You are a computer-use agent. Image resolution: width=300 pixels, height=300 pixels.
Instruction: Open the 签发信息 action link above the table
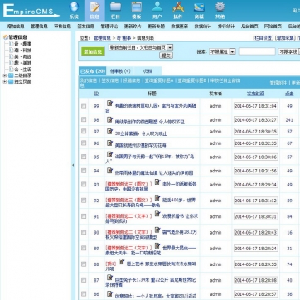(110, 80)
